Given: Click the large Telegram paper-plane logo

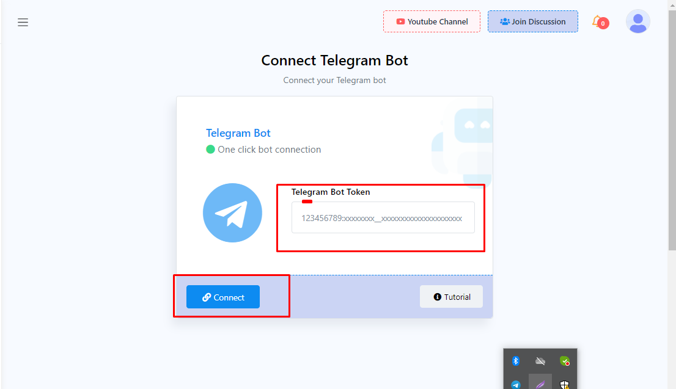Looking at the screenshot, I should point(232,213).
